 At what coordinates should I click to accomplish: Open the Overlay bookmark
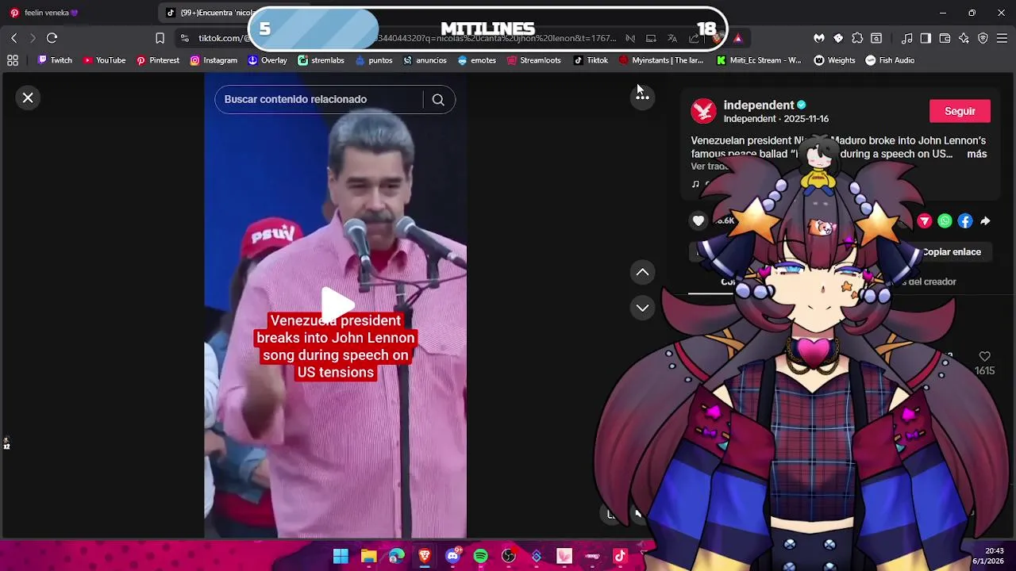coord(267,60)
